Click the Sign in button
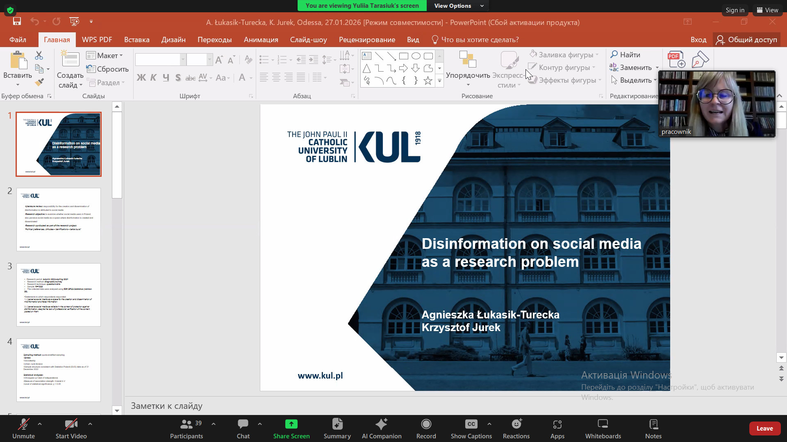The width and height of the screenshot is (787, 442). pos(735,10)
